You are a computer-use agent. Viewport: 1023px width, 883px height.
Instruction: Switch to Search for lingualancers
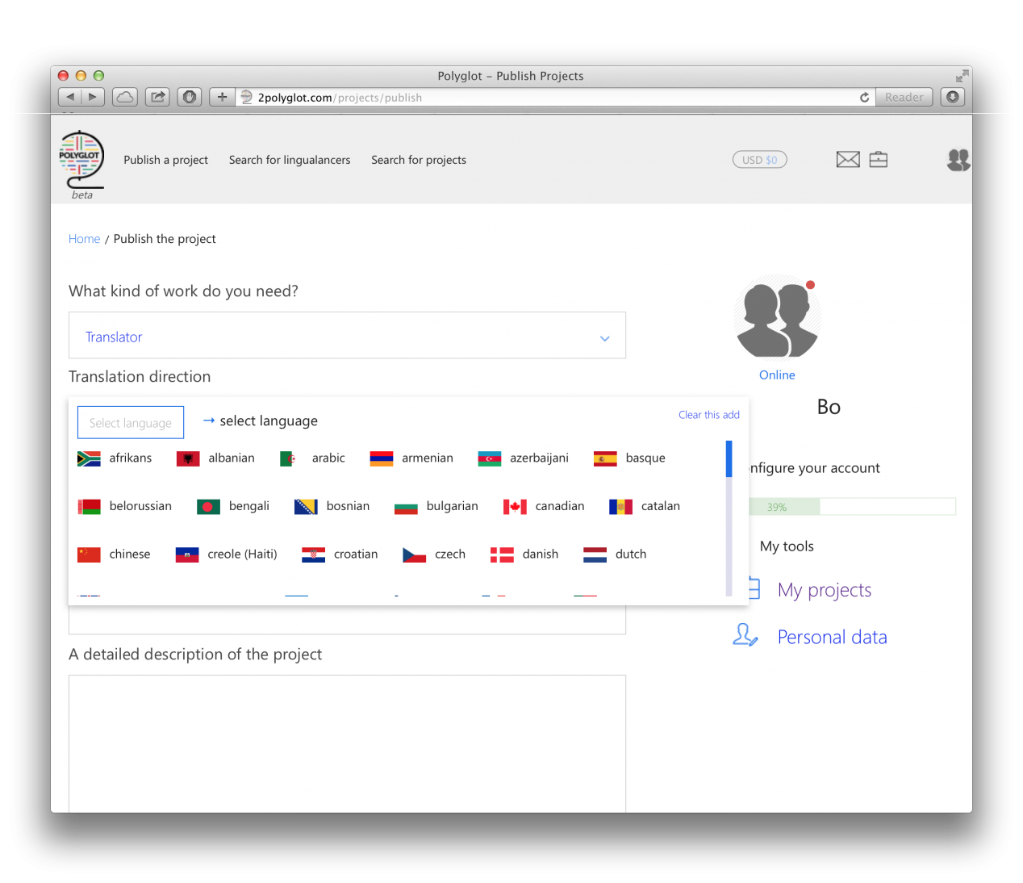point(289,160)
